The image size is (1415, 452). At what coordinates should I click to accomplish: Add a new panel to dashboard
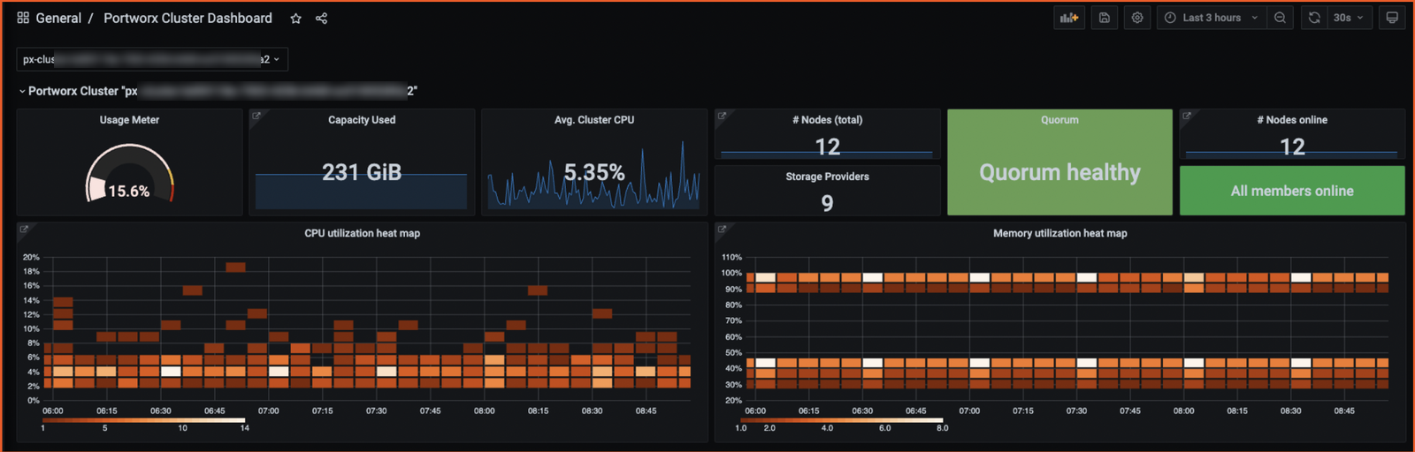pos(1069,18)
